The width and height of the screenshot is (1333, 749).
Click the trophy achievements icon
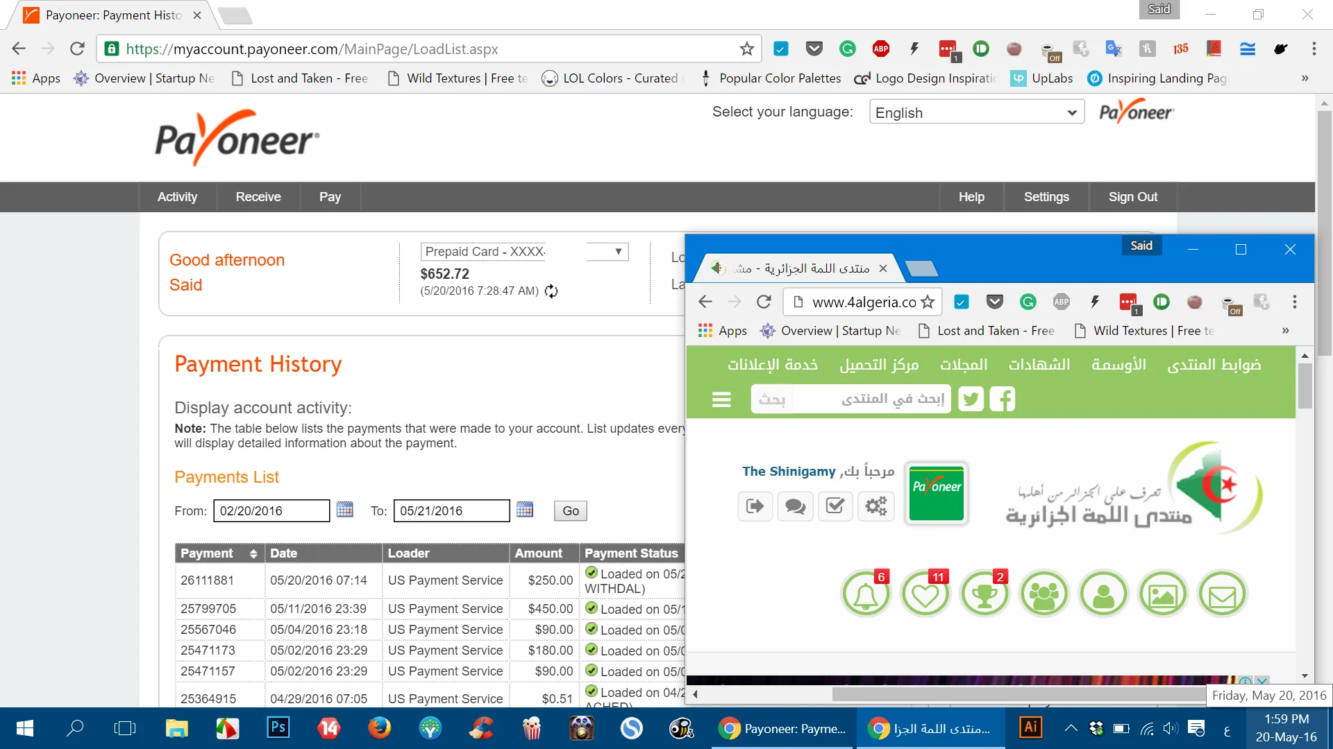click(984, 594)
